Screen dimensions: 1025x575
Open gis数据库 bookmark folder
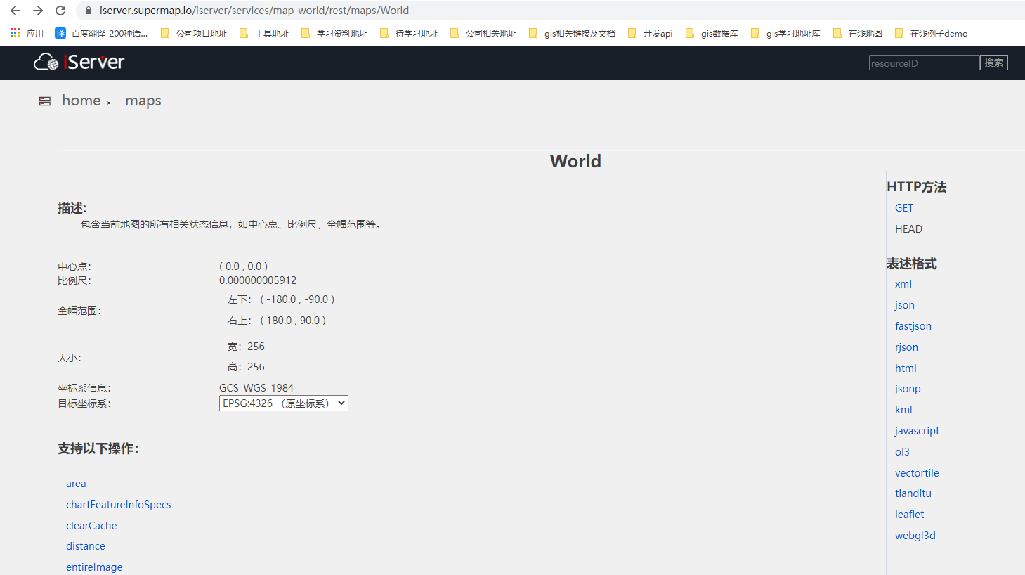click(712, 33)
